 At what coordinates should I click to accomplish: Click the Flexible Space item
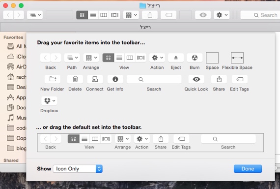click(237, 58)
